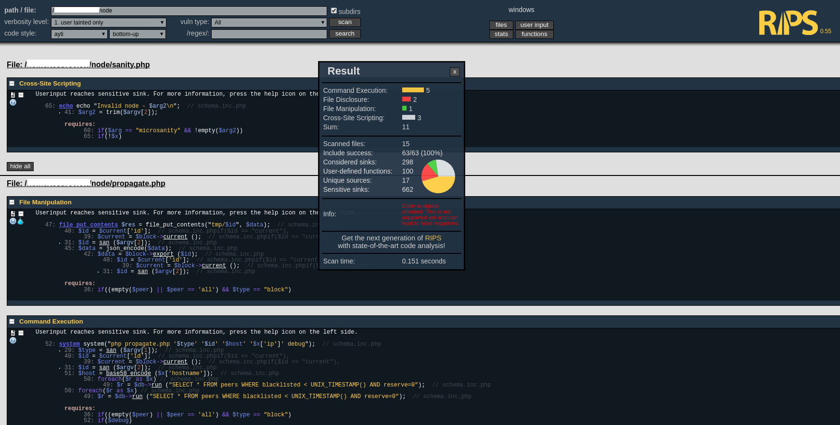This screenshot has height=425, width=840.
Task: Open the bottom-up dropdown
Action: pos(138,34)
